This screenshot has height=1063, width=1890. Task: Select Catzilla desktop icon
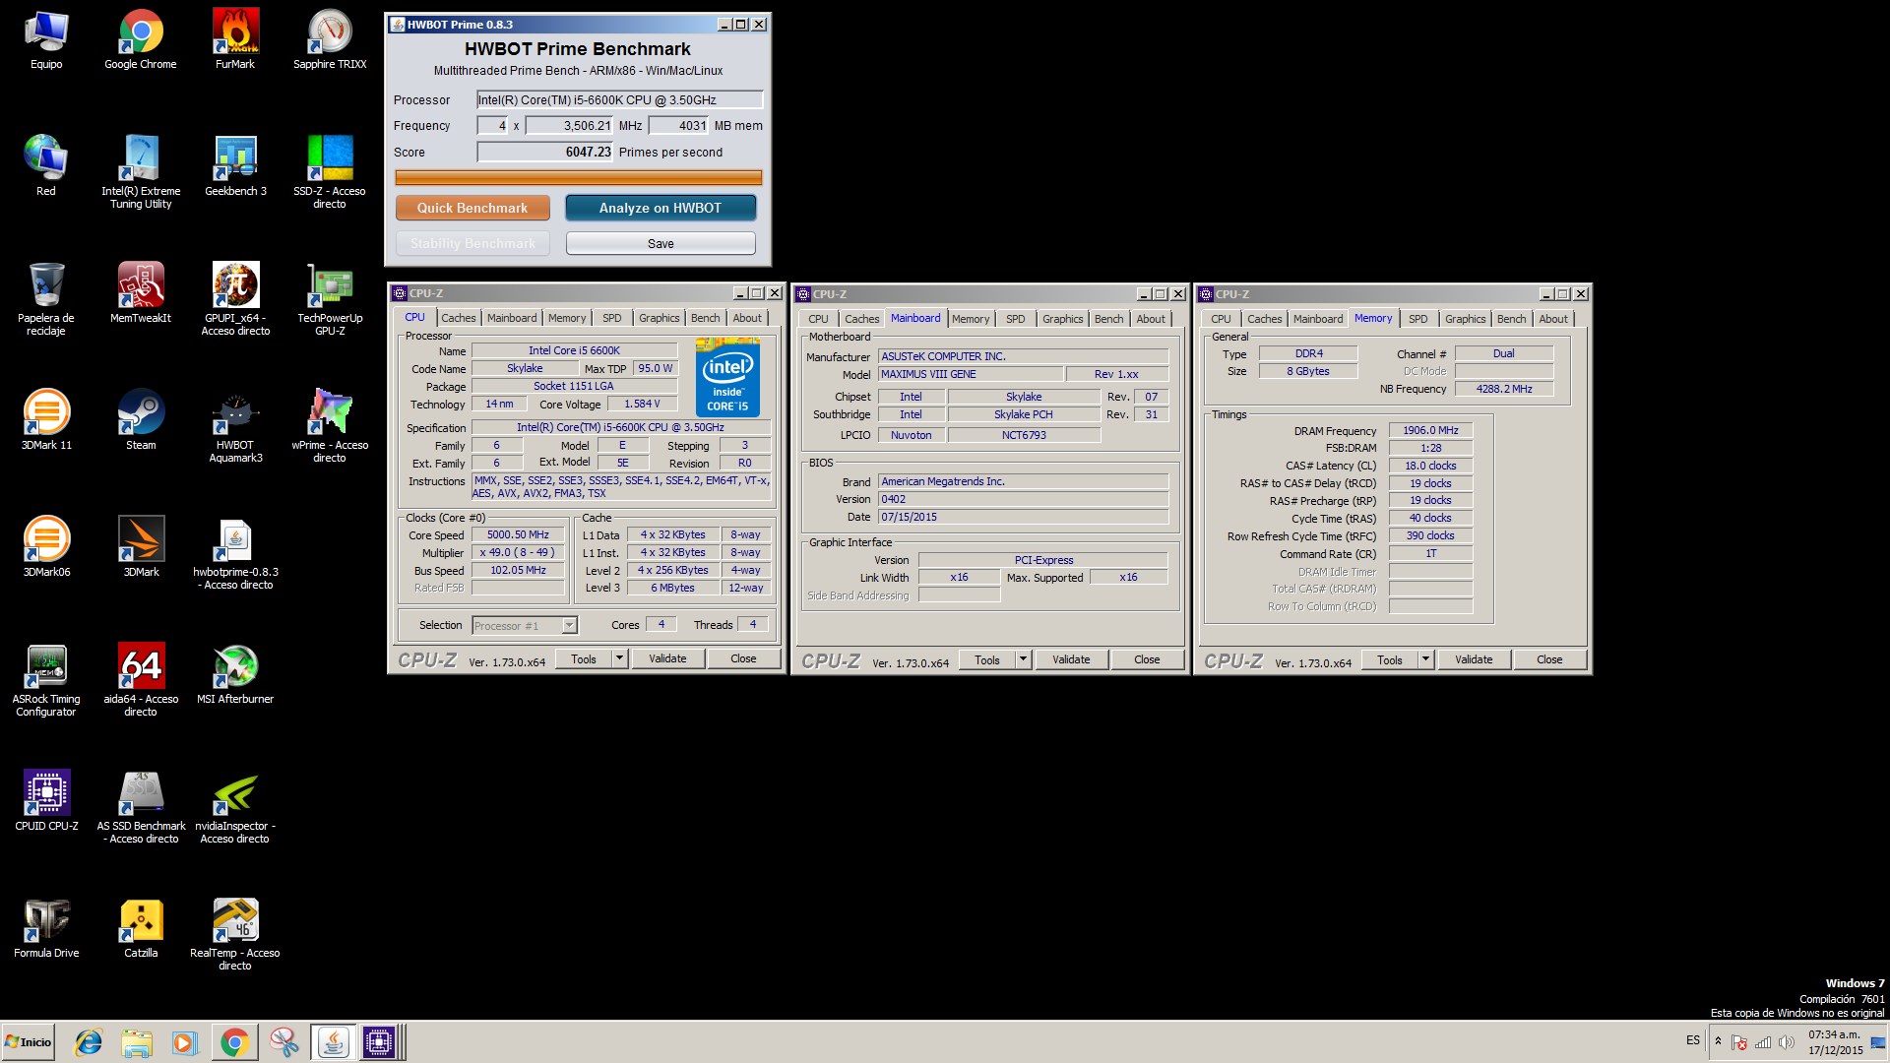click(x=141, y=928)
